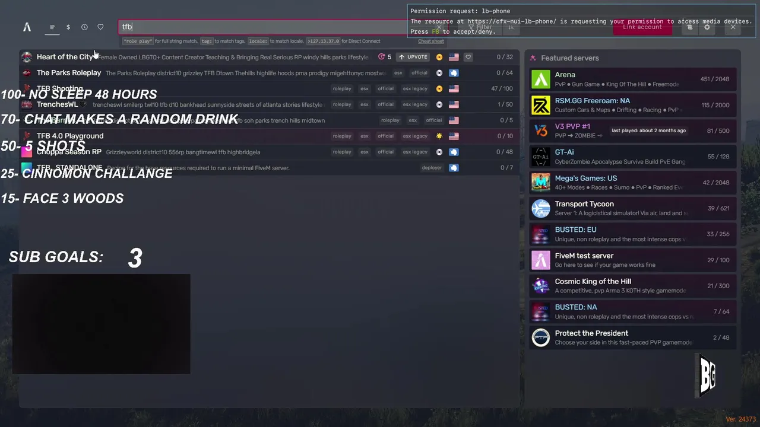
Task: Click the FiveM logo home icon
Action: (x=27, y=27)
